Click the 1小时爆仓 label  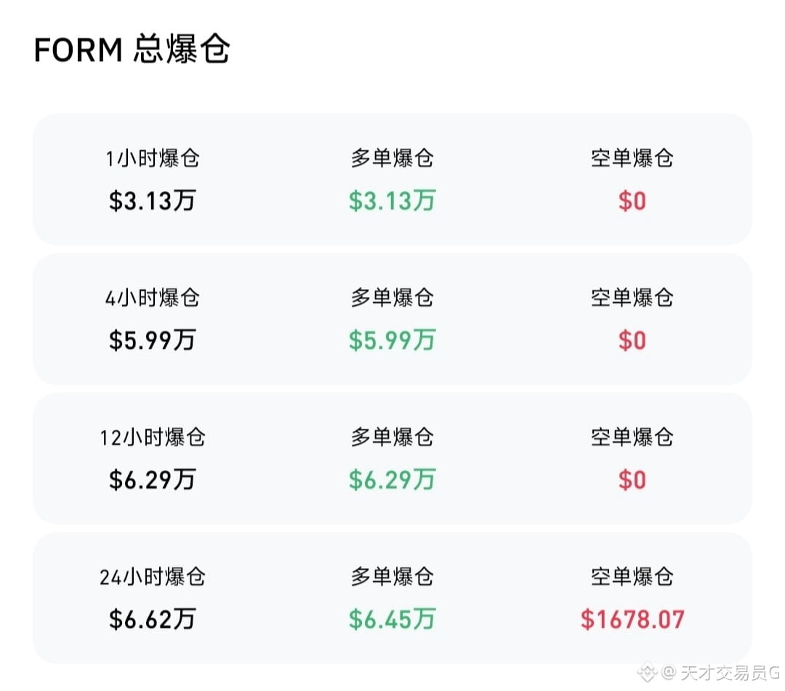[152, 158]
